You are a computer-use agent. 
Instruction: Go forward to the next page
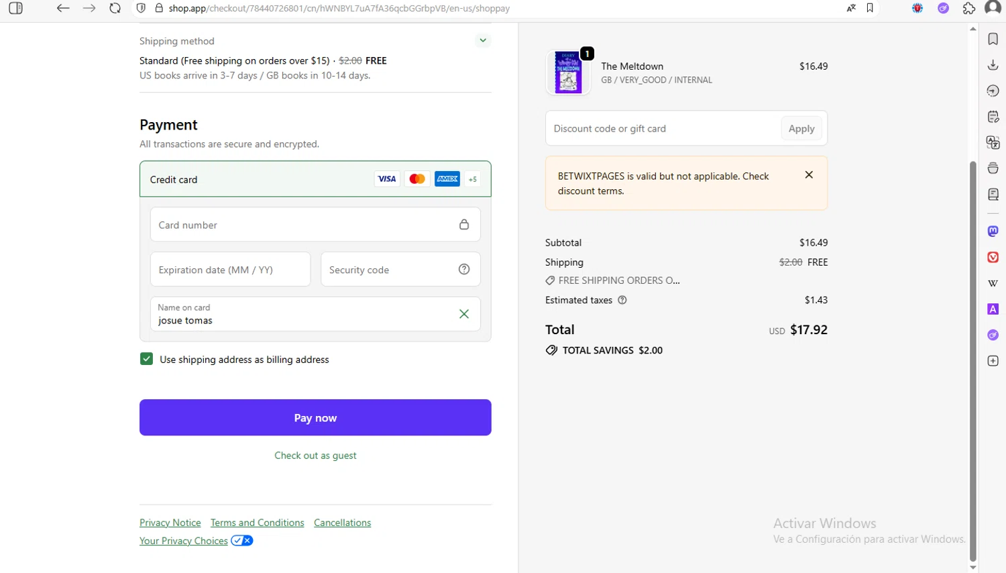[x=89, y=8]
